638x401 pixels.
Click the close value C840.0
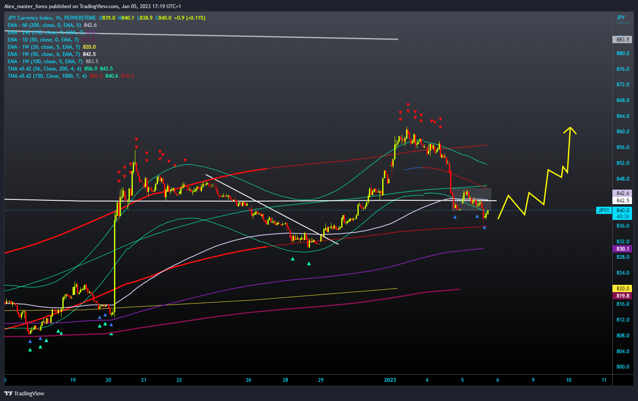tap(164, 18)
